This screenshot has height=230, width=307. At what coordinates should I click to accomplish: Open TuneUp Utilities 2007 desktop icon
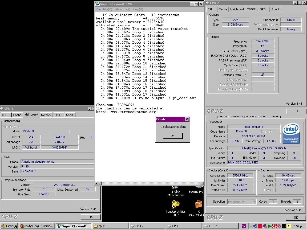point(176,208)
